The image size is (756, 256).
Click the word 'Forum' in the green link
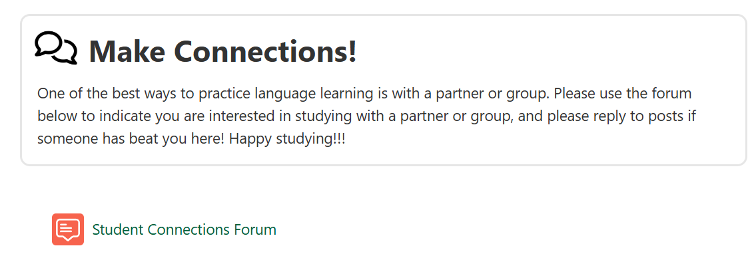[x=255, y=229]
